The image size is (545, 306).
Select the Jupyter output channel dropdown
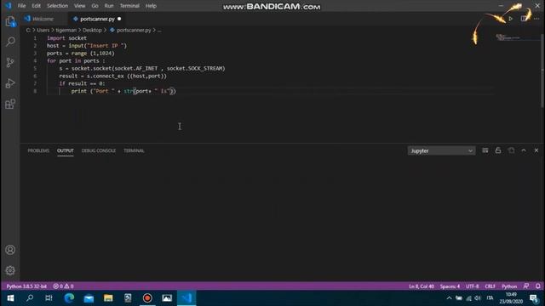point(441,151)
